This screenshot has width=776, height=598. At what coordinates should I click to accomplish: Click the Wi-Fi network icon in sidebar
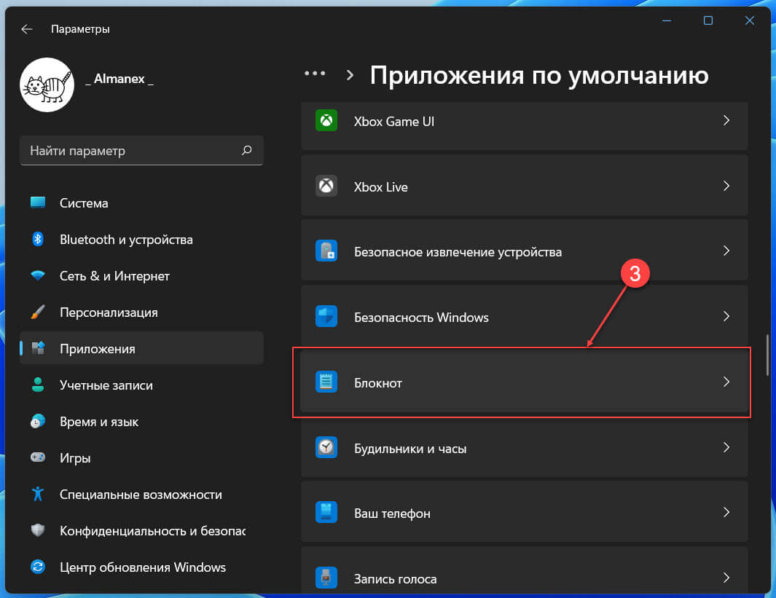[38, 275]
